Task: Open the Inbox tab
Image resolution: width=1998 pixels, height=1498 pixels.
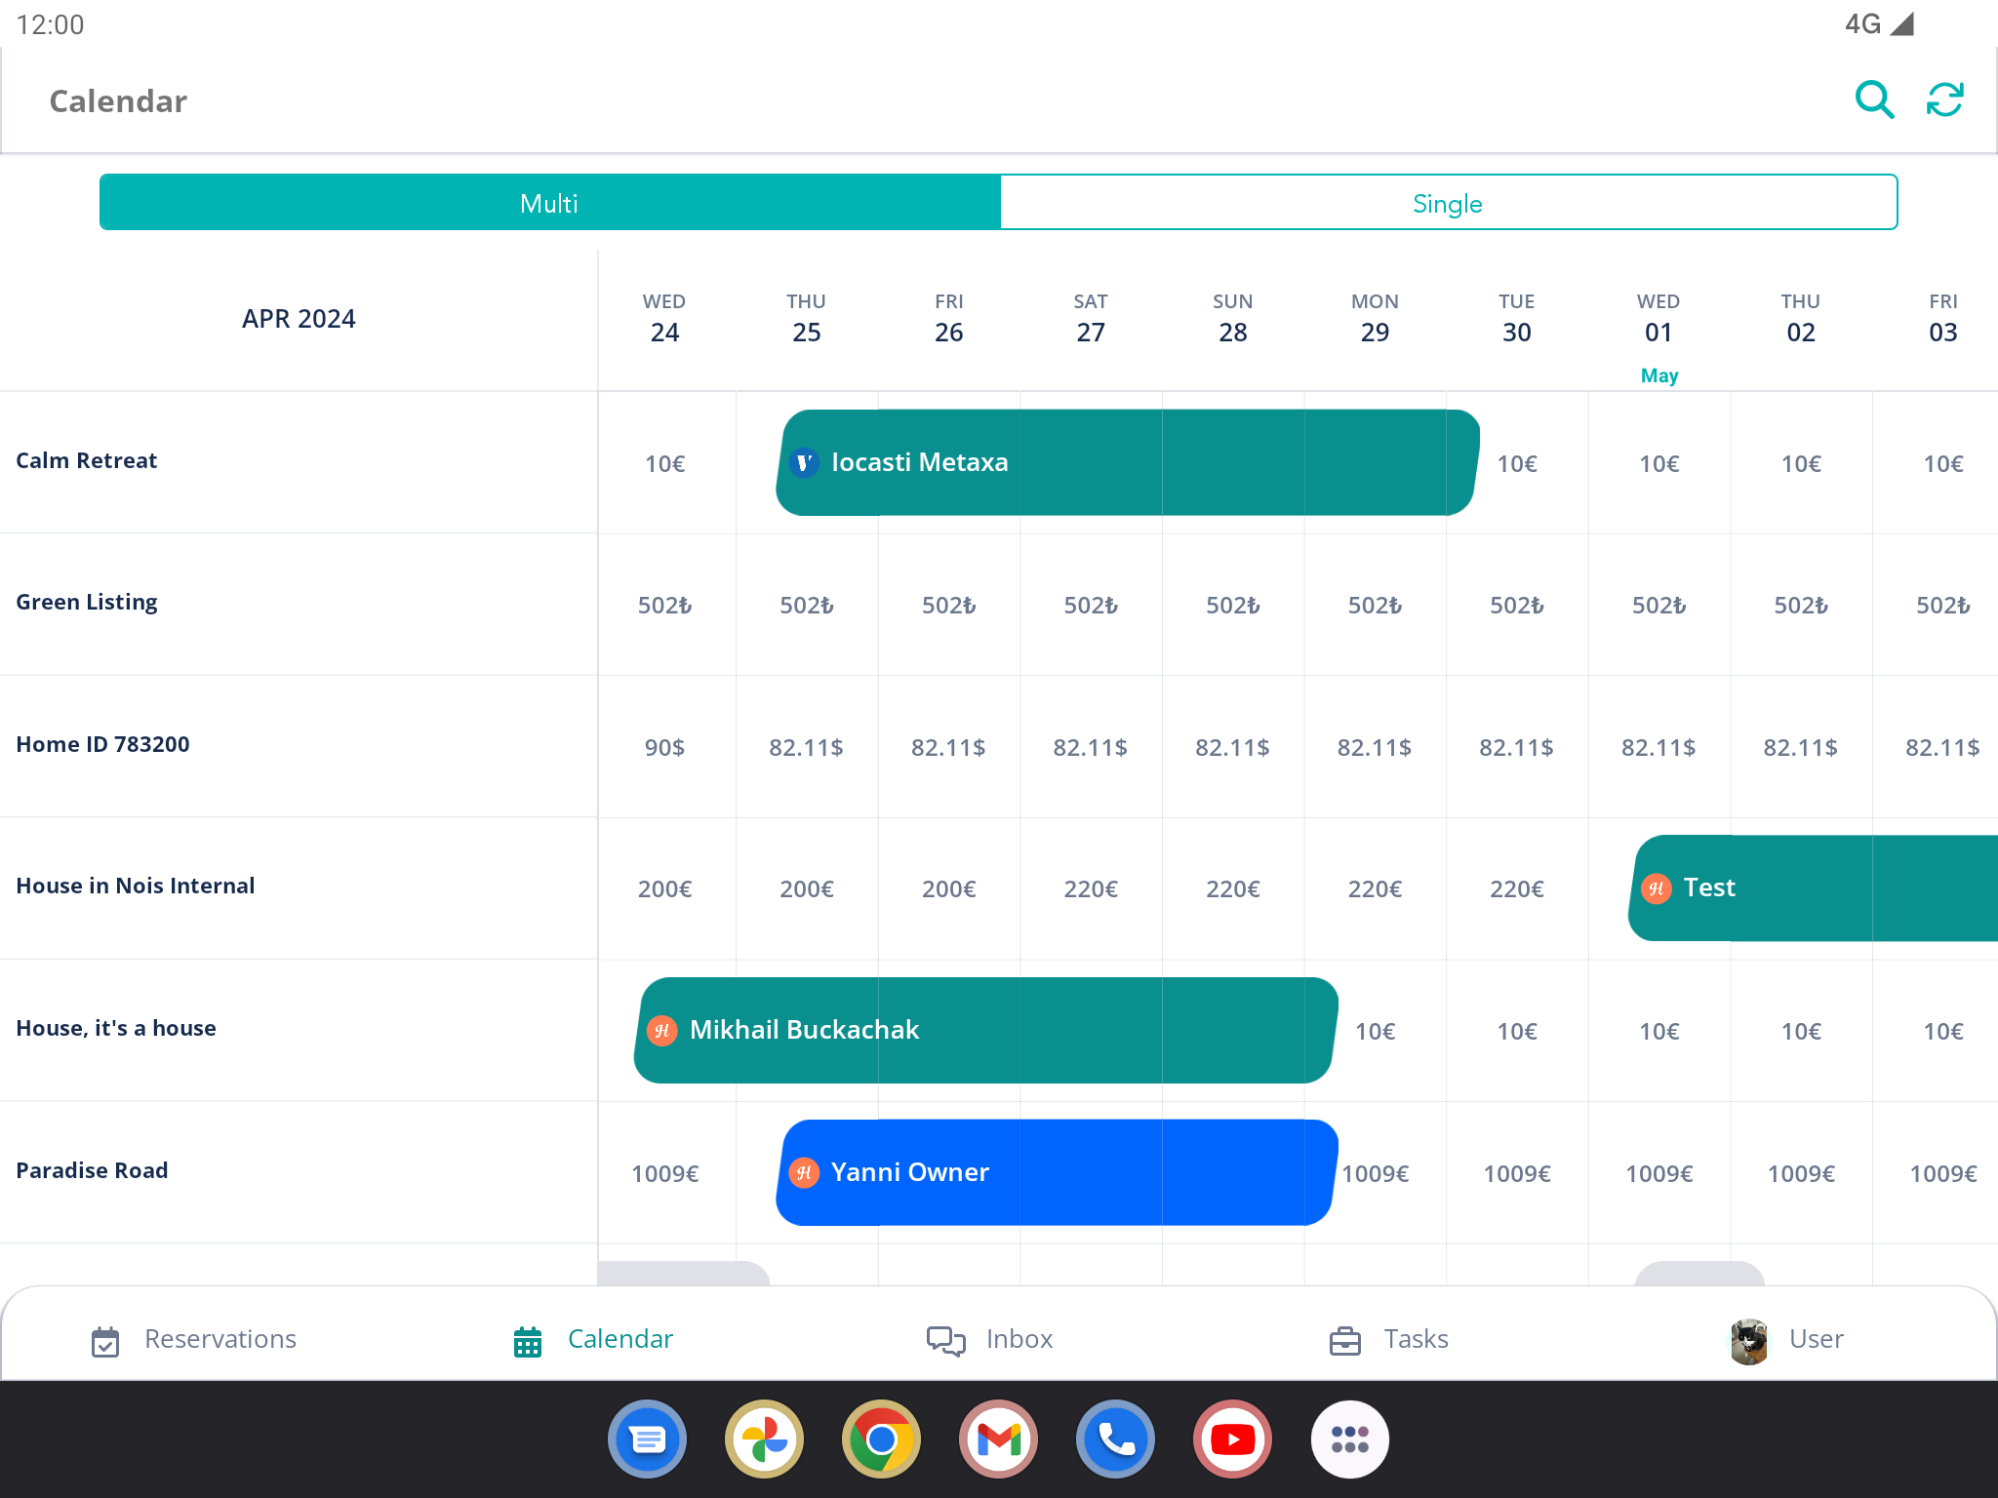Action: coord(990,1340)
